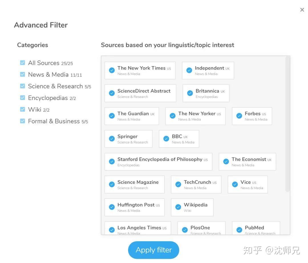
Task: Uncheck the All Sources checkbox
Action: click(23, 63)
